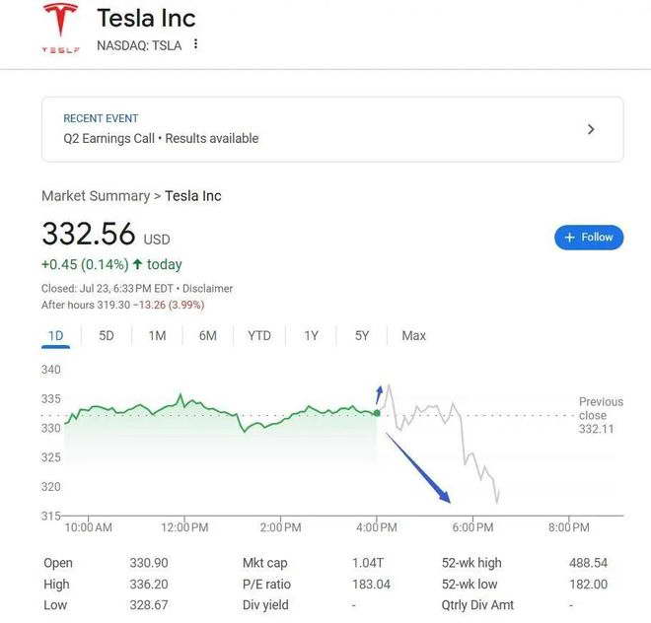Click the plus icon on the Follow button

coord(568,237)
